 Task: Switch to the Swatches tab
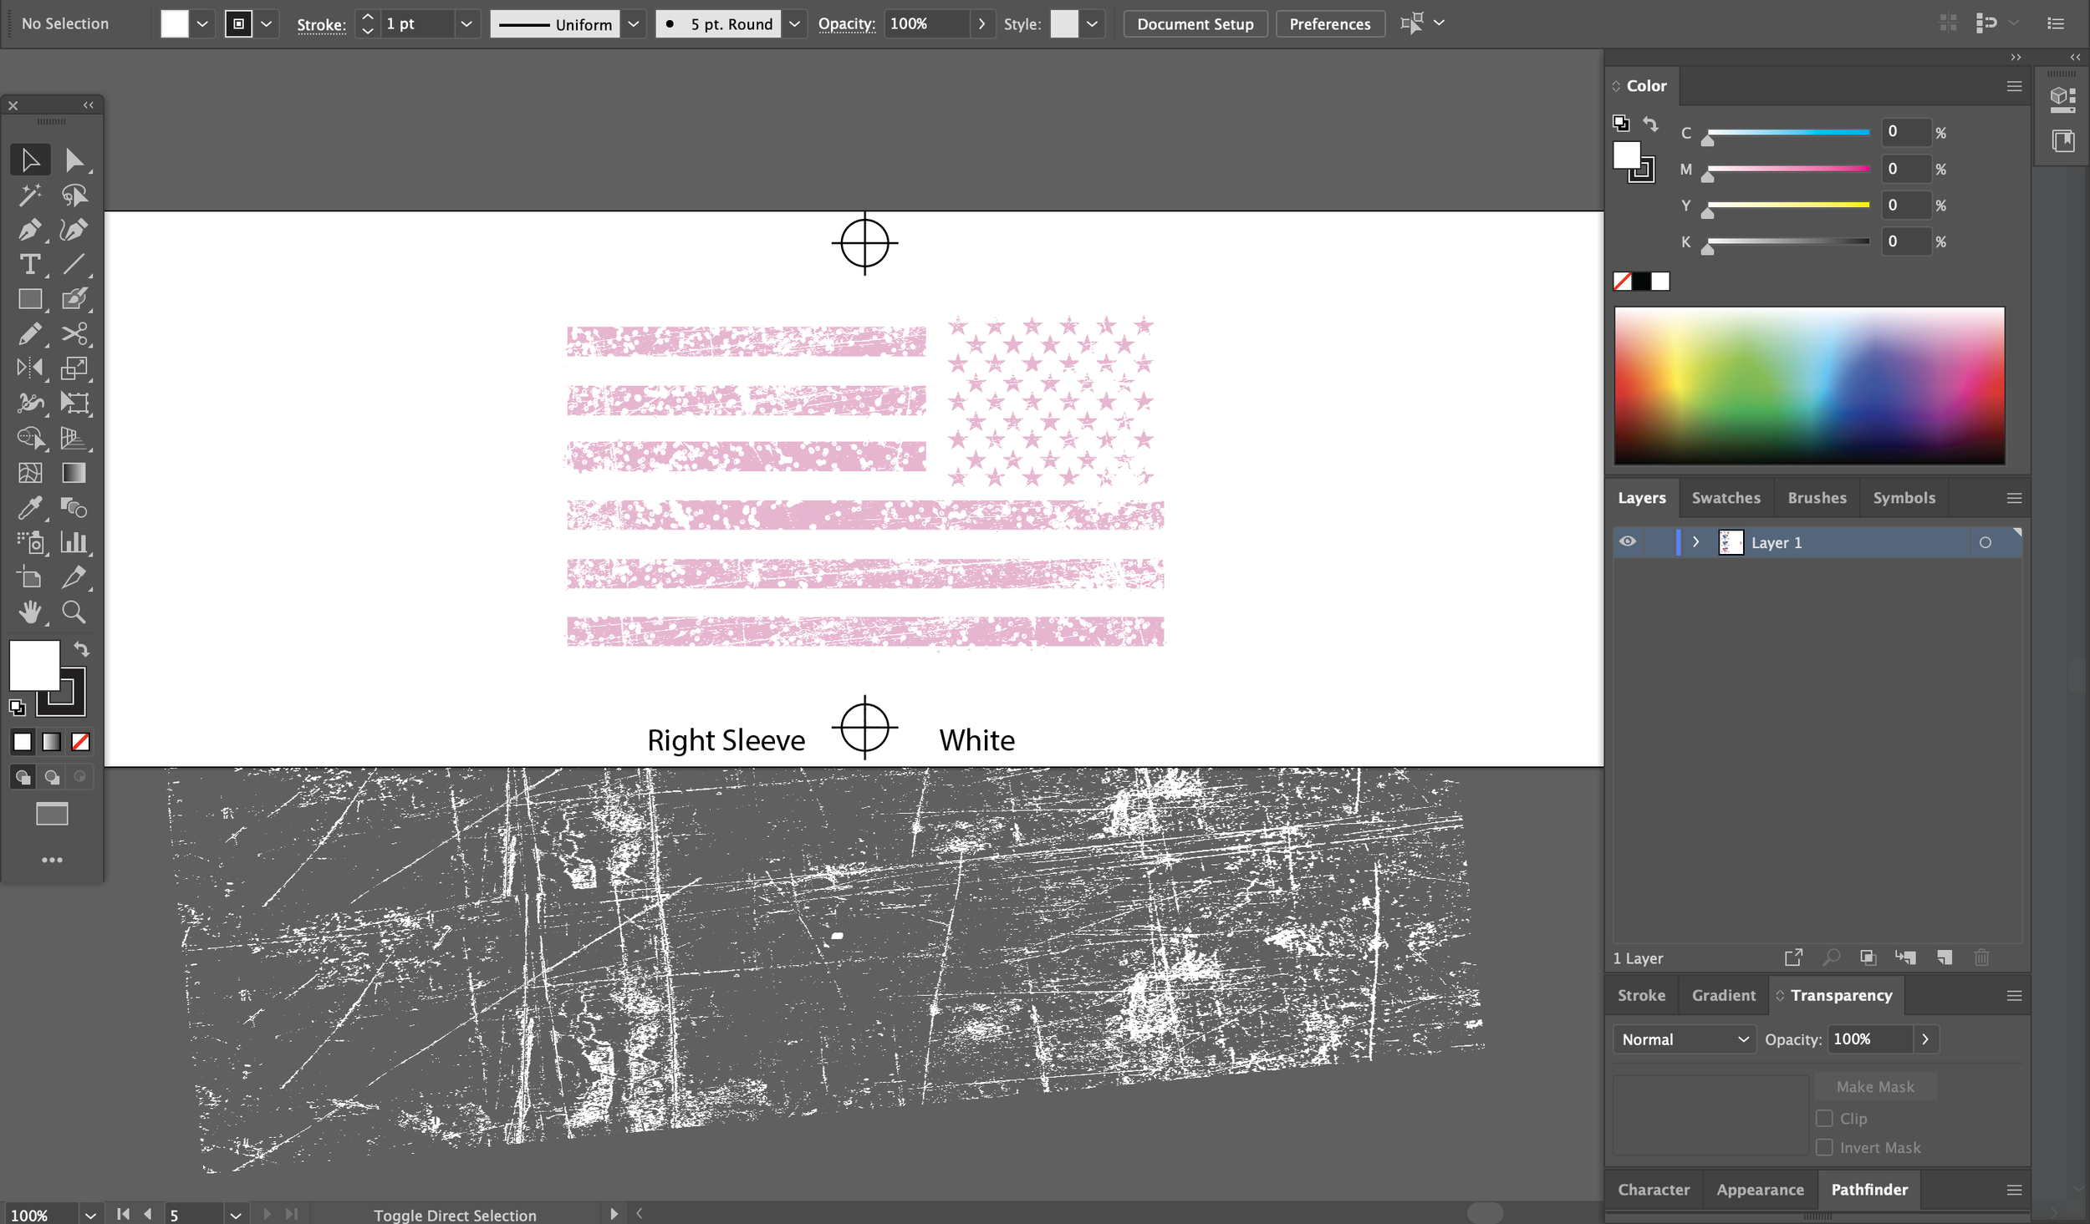click(x=1726, y=497)
